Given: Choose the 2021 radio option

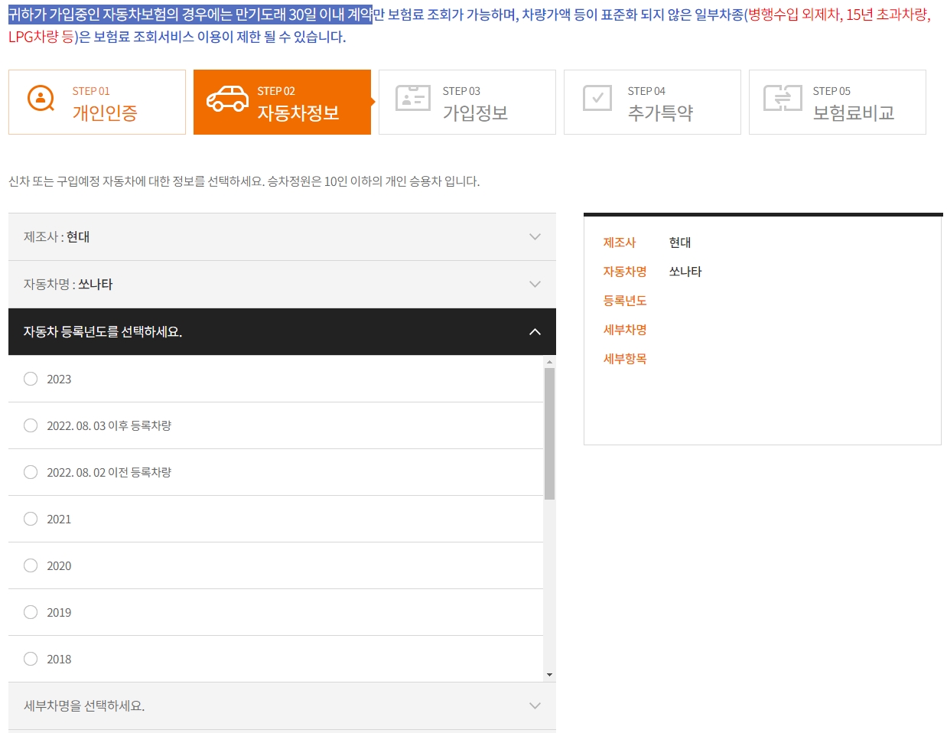Looking at the screenshot, I should (31, 519).
